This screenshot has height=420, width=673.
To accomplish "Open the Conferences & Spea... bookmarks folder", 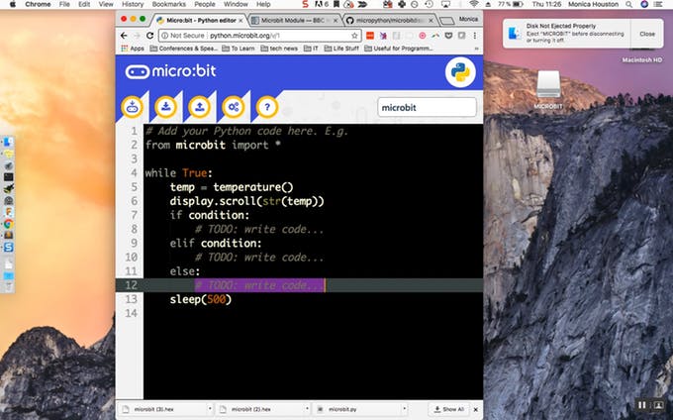I will (x=184, y=49).
